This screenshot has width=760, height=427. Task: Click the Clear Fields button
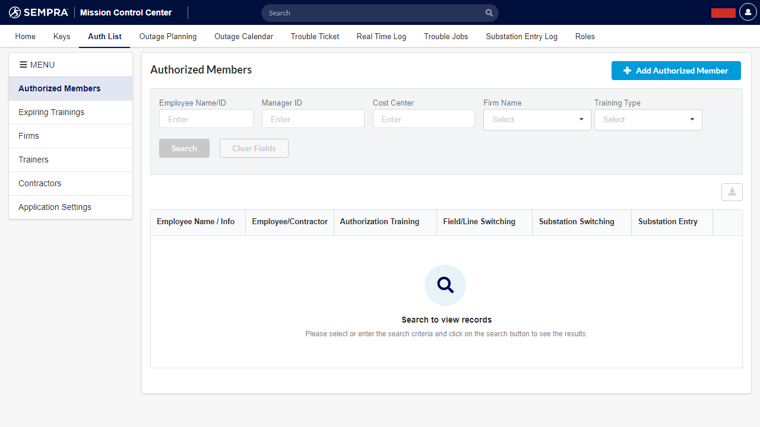[x=254, y=148]
